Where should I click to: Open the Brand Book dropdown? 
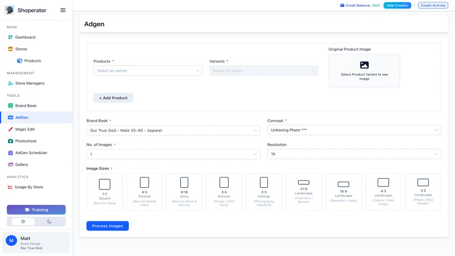click(x=173, y=130)
